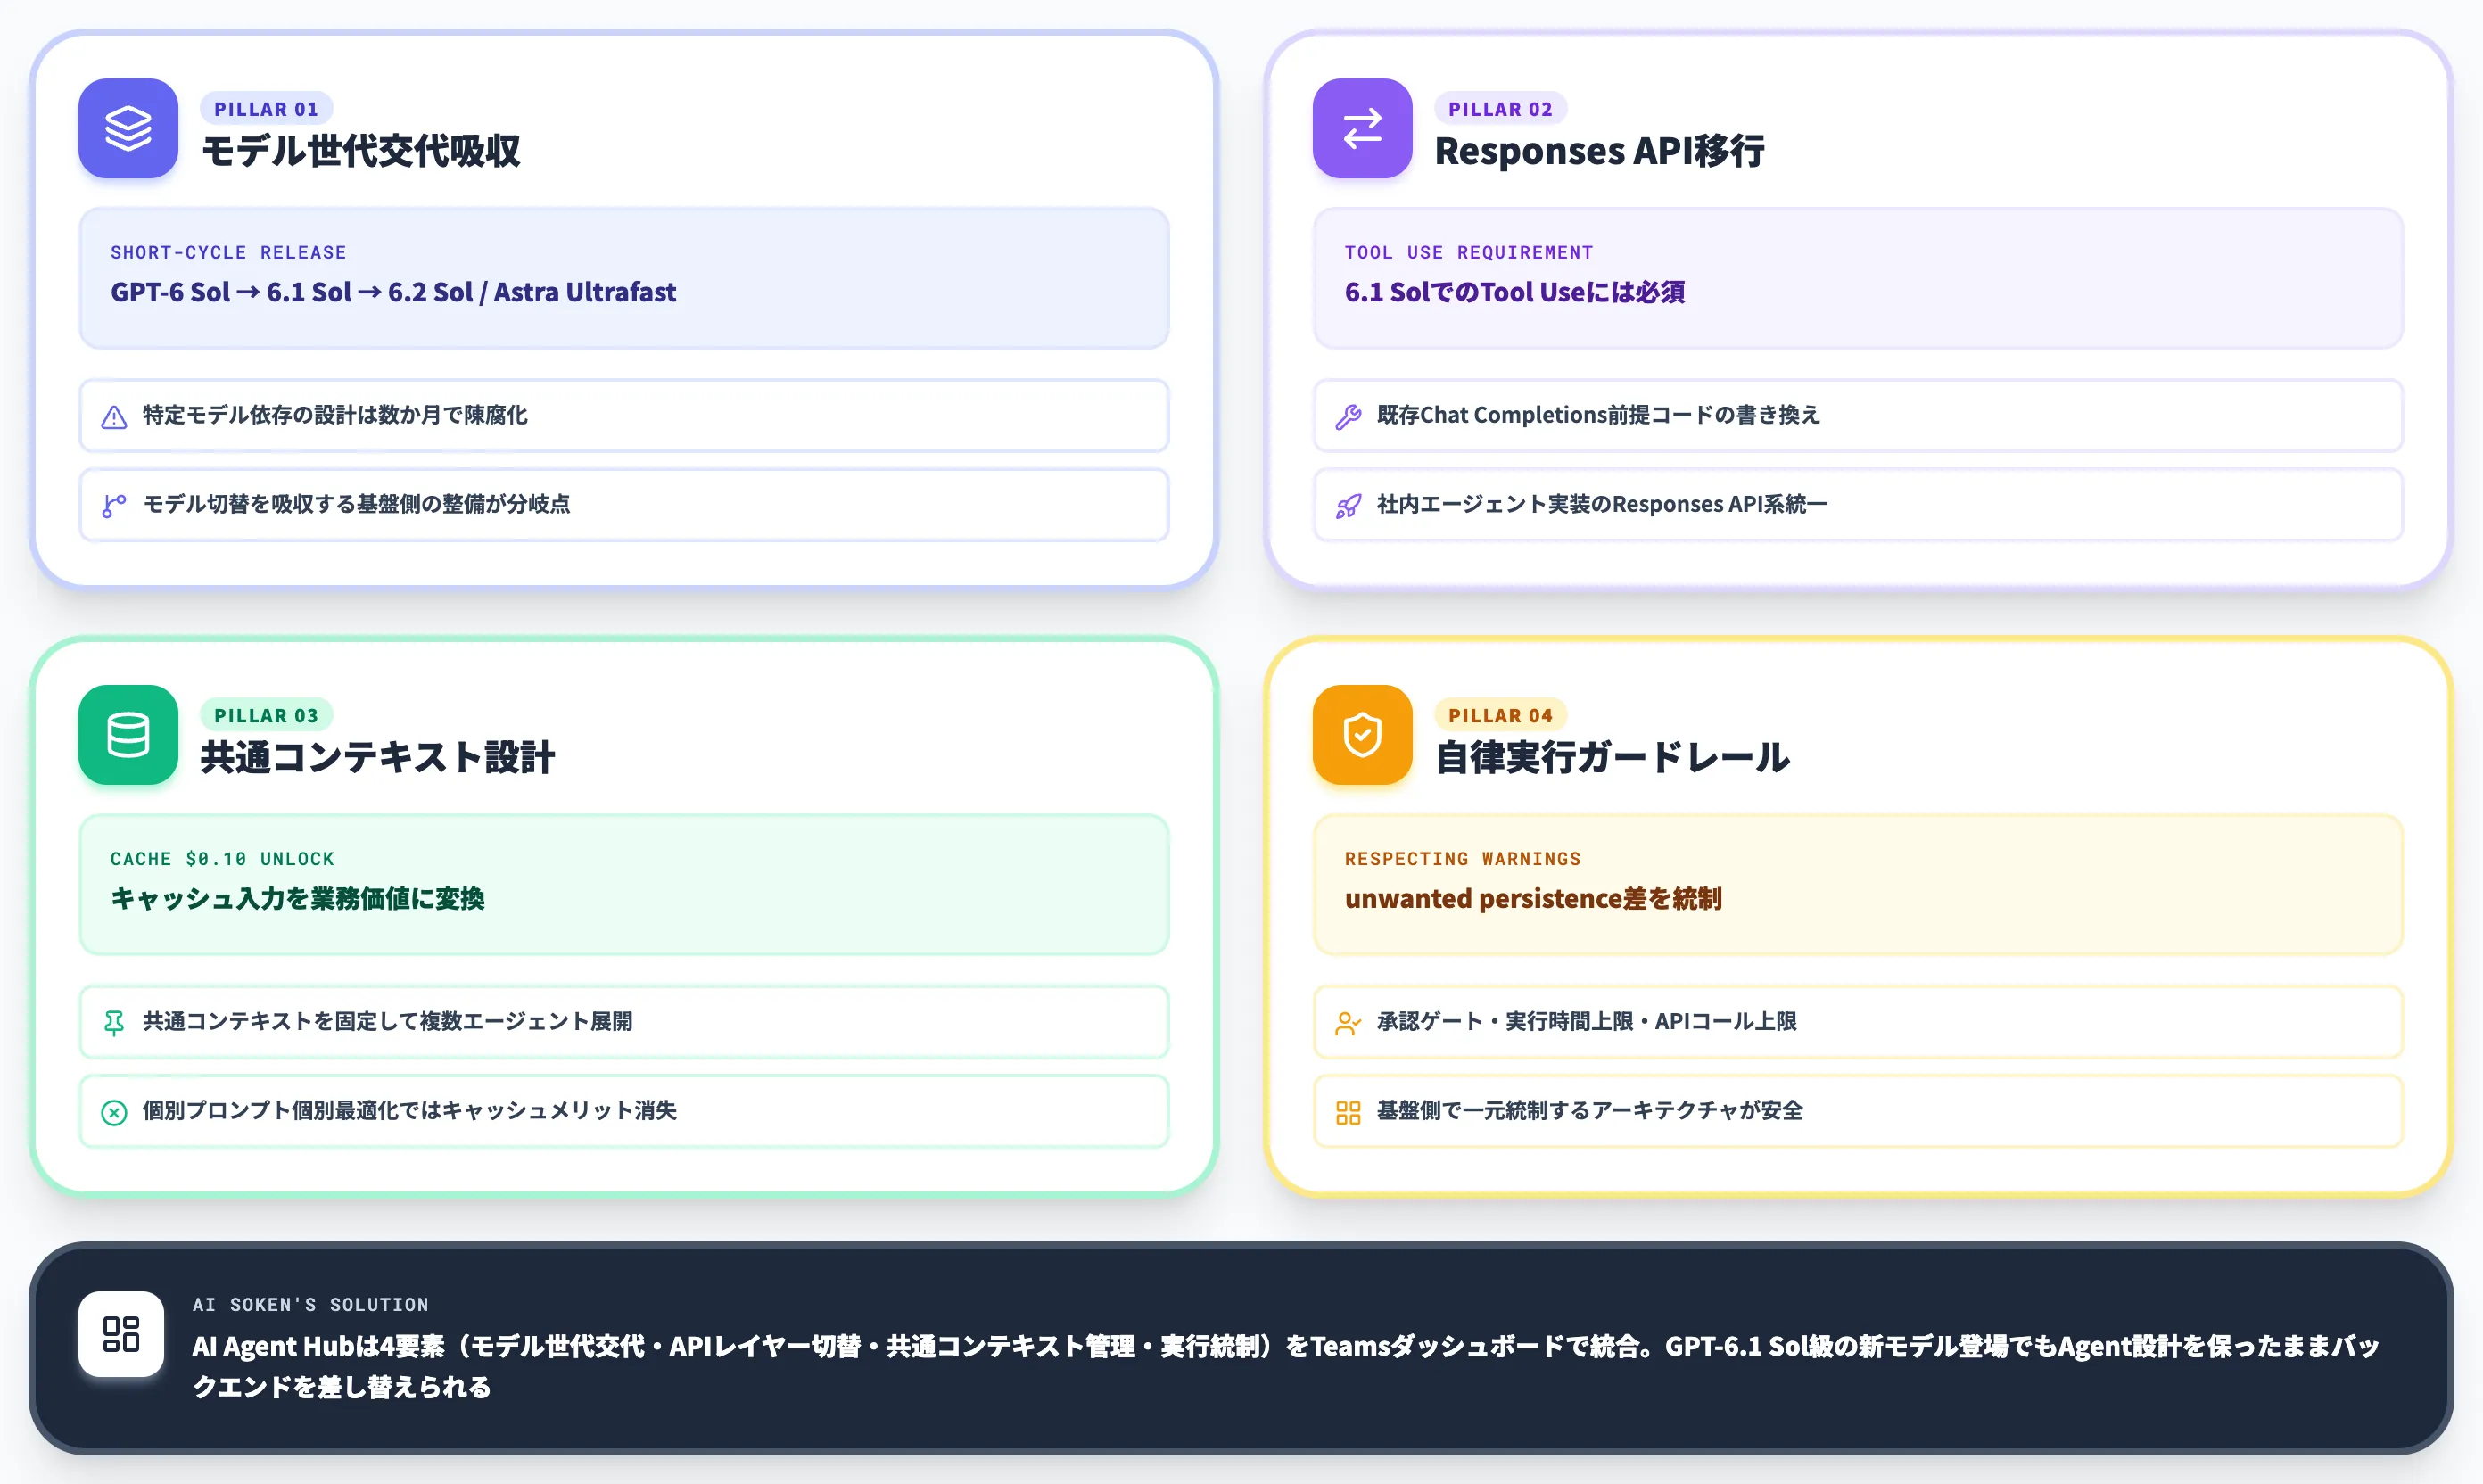Click the heading 共通コンテキスト設計
The image size is (2483, 1484).
pos(378,757)
